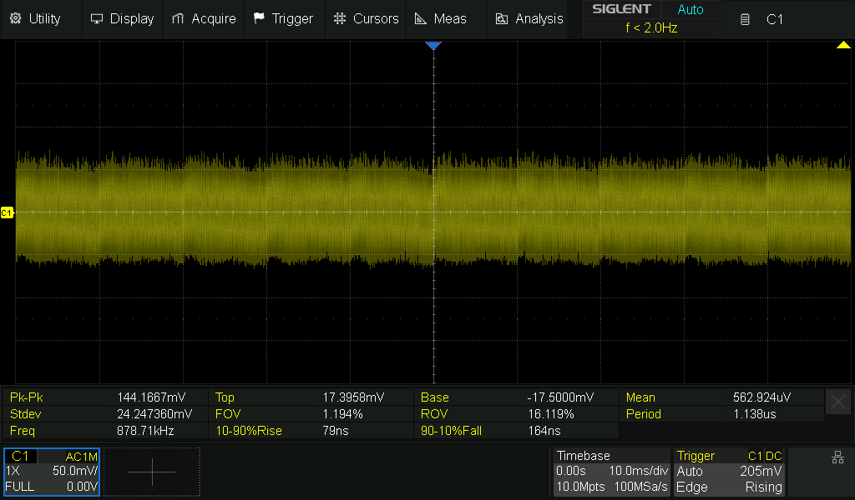This screenshot has width=855, height=500.
Task: Select the FOV measurement label
Action: coord(228,414)
